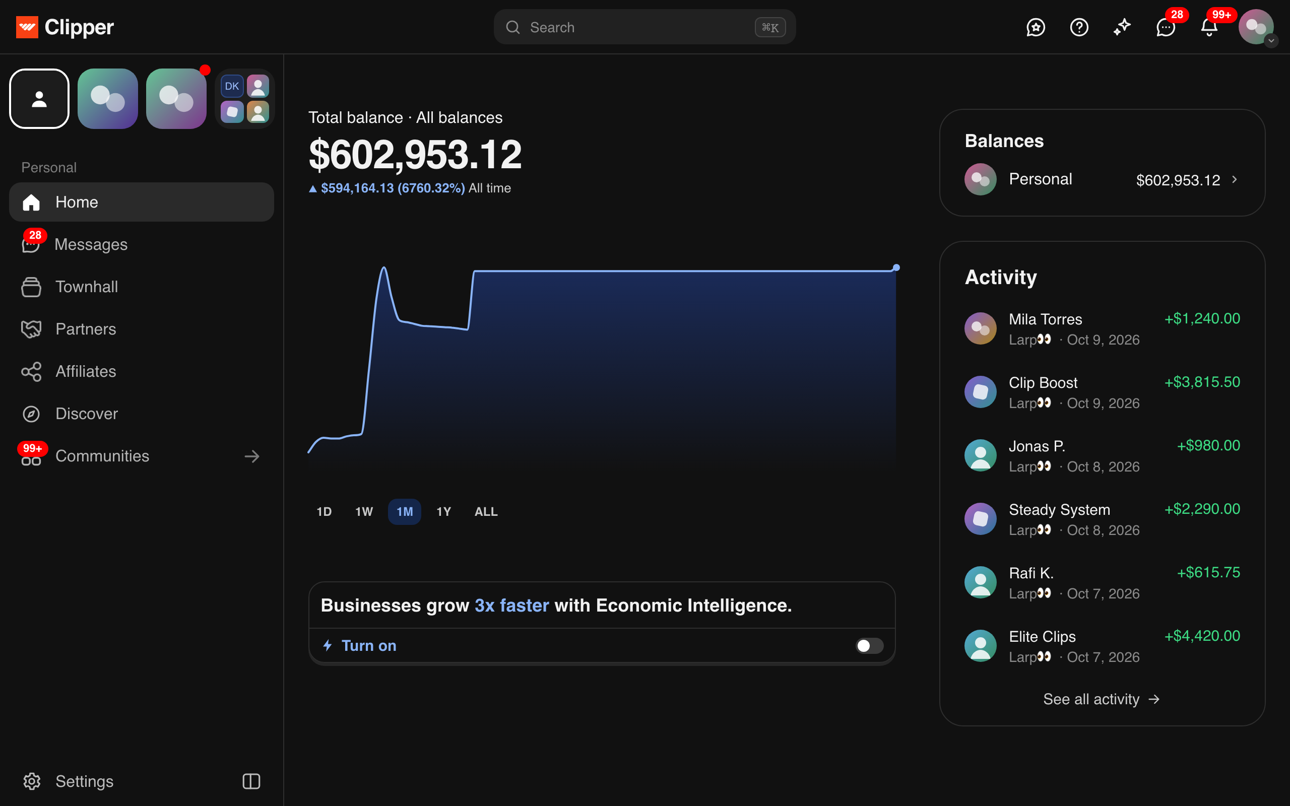
Task: Click the Clipper logo icon
Action: (27, 27)
